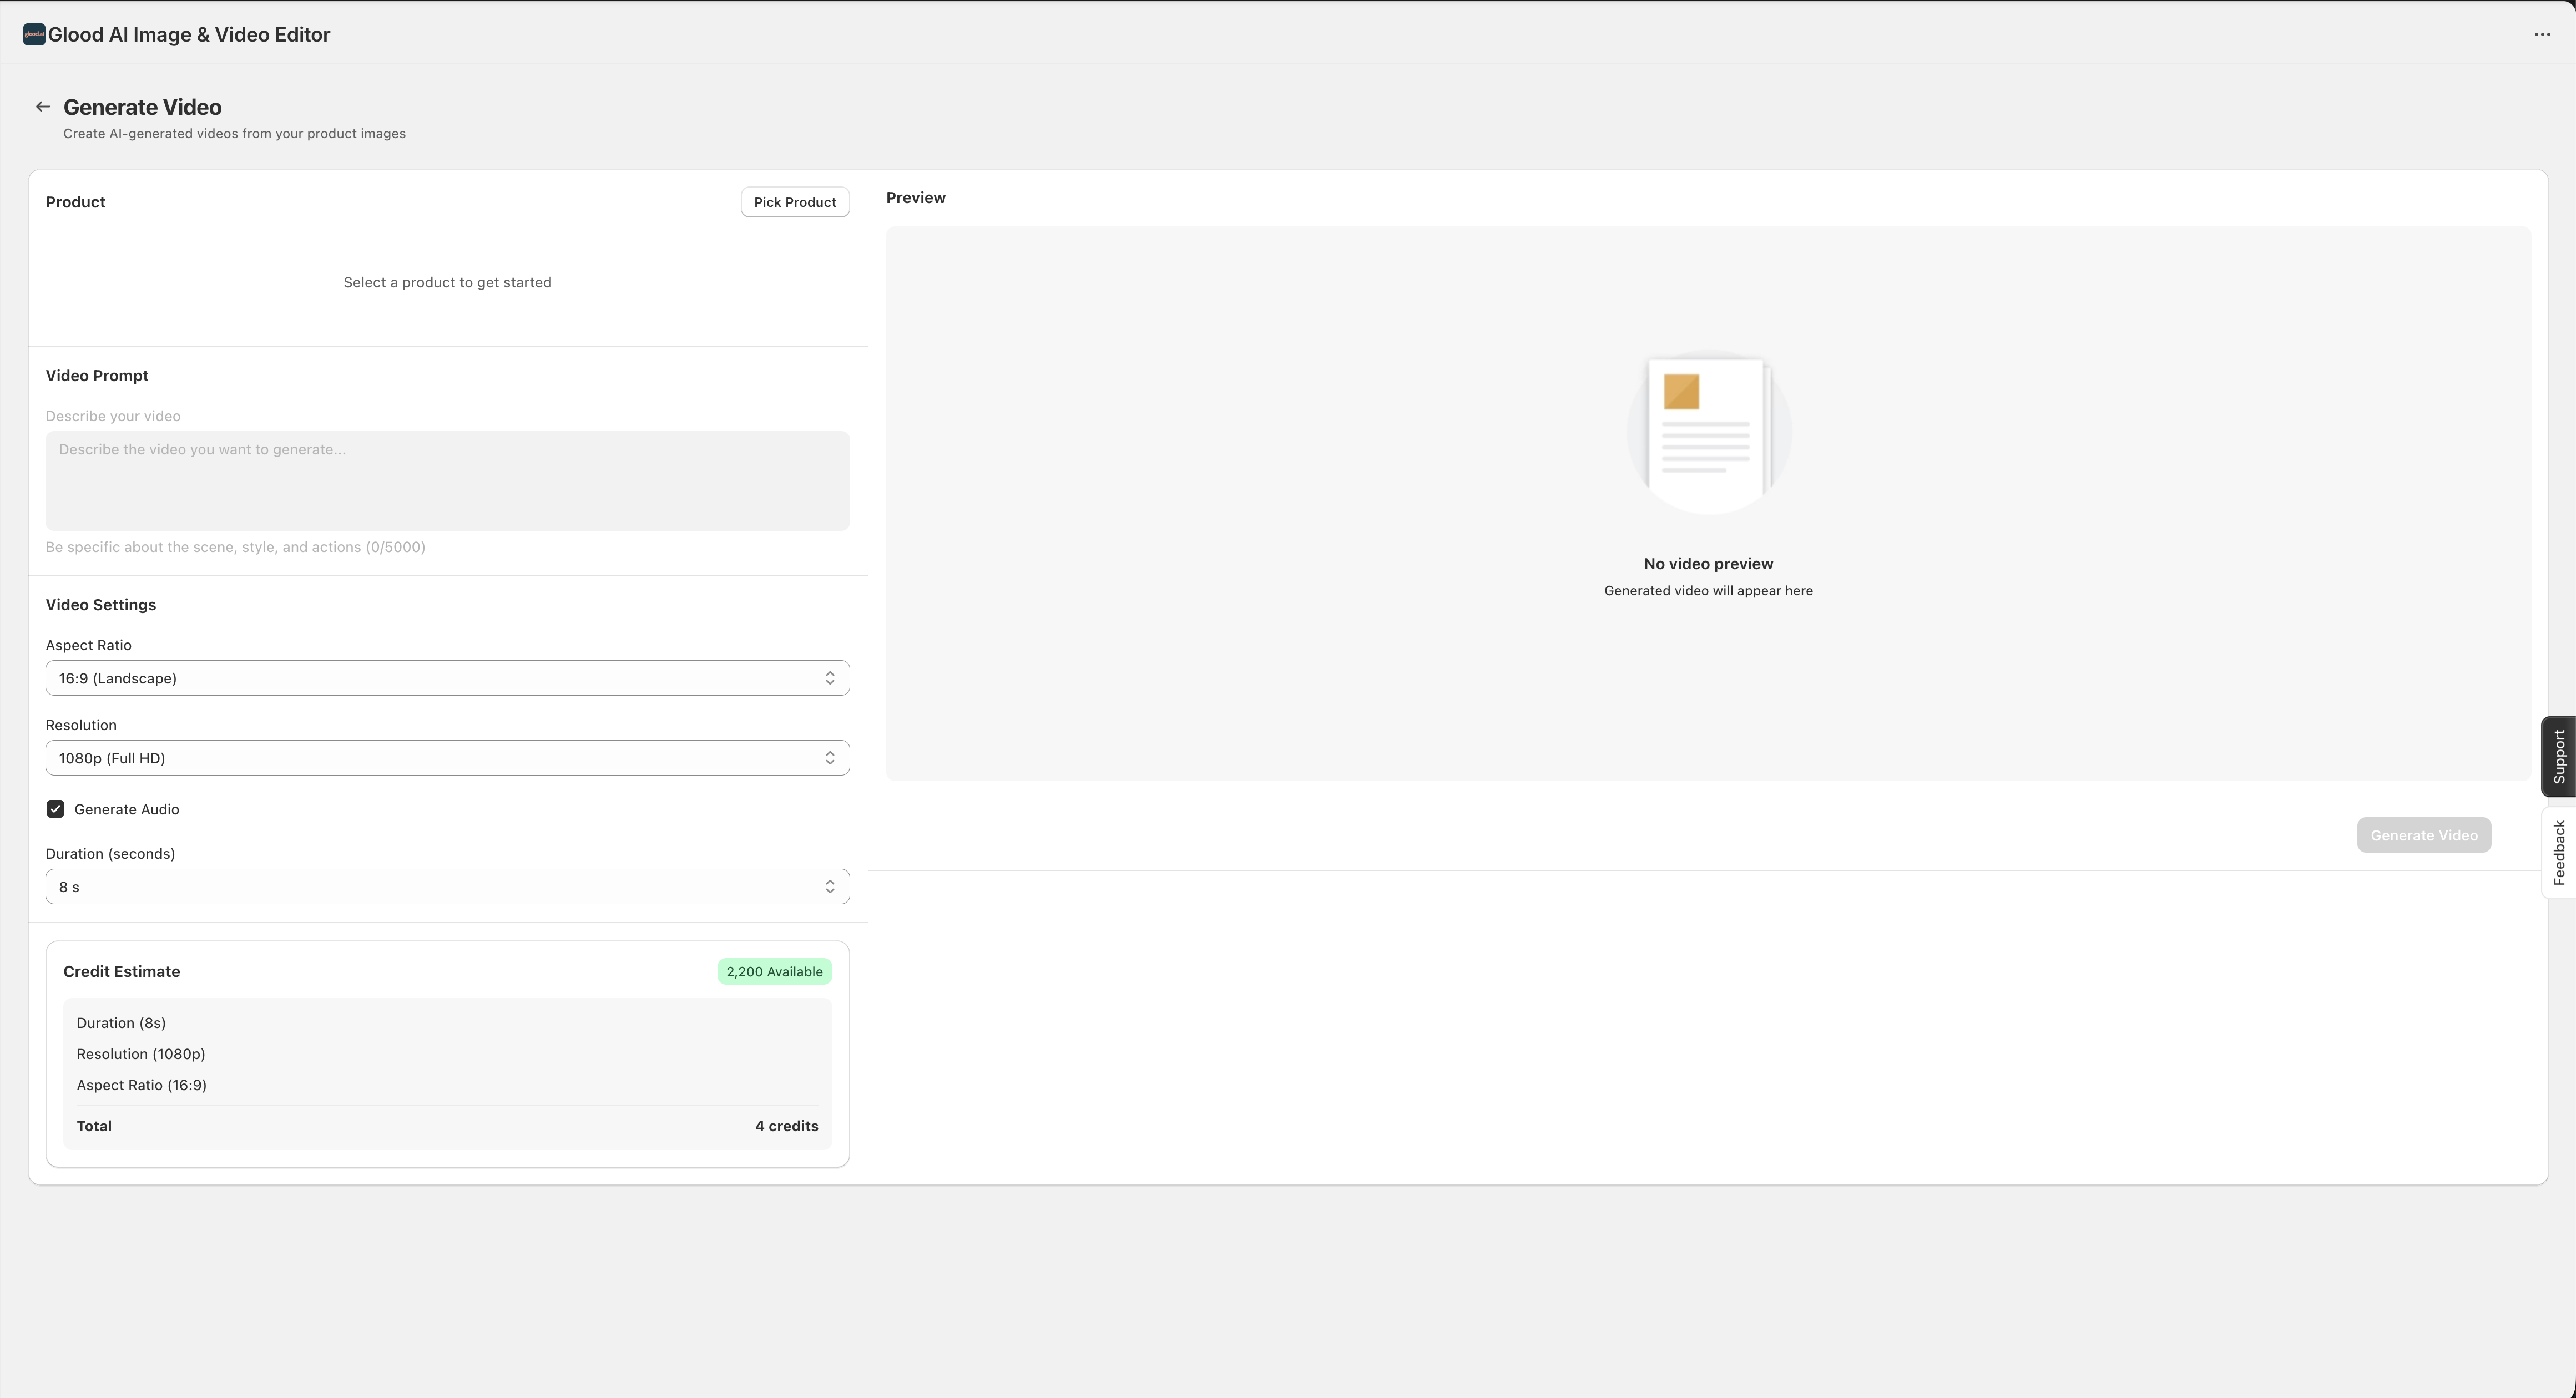Click the product selection placeholder area
The height and width of the screenshot is (1398, 2576).
coord(447,282)
